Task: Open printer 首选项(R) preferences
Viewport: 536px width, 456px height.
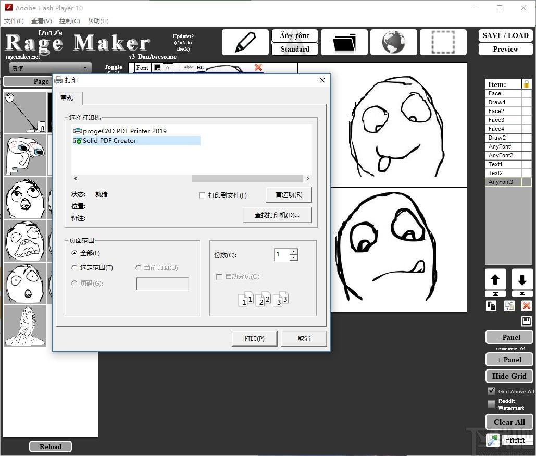Action: click(289, 194)
